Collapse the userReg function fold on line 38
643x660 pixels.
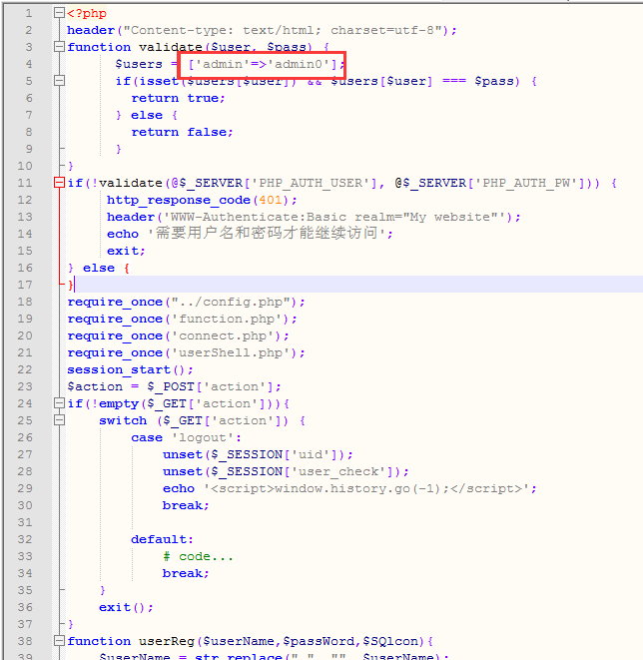(59, 641)
